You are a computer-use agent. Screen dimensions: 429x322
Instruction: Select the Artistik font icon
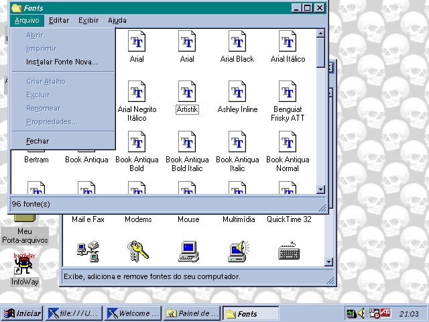tap(187, 91)
